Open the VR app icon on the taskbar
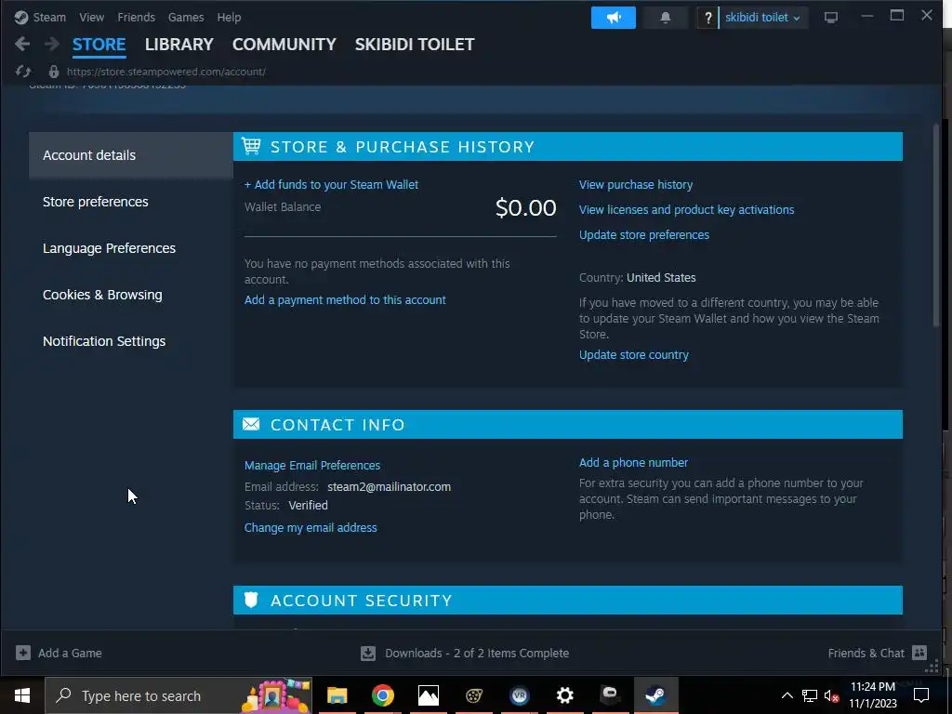This screenshot has width=952, height=714. 519,695
